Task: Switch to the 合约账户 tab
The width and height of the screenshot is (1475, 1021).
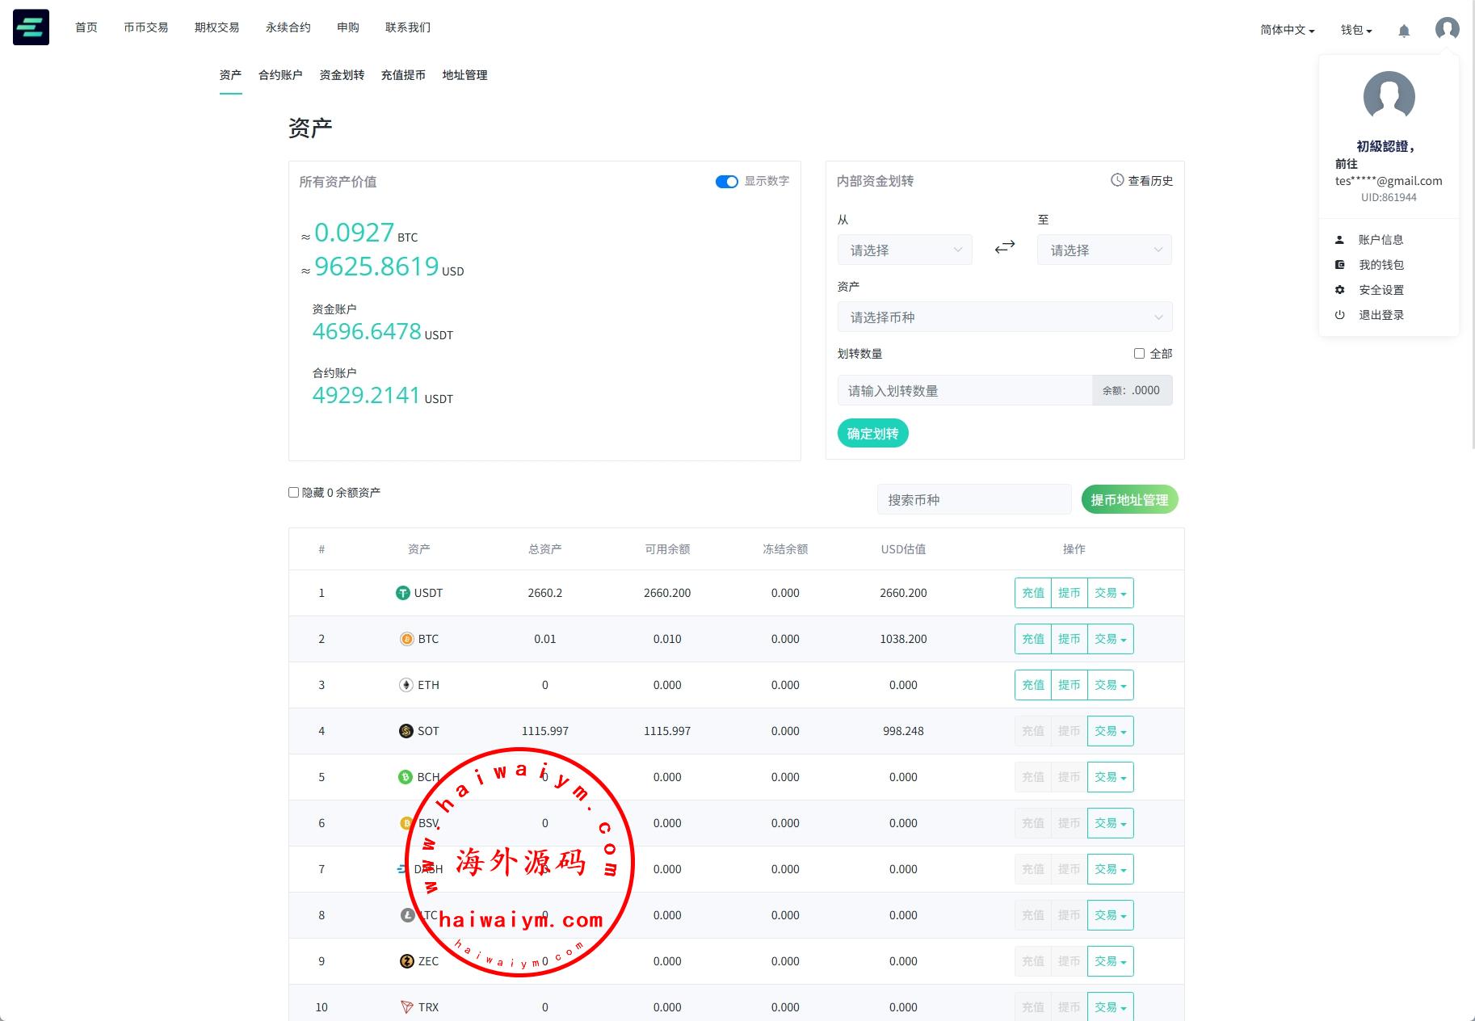Action: pos(280,75)
